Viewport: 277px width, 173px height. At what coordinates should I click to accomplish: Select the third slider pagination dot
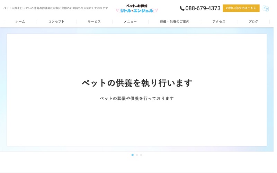pyautogui.click(x=141, y=155)
